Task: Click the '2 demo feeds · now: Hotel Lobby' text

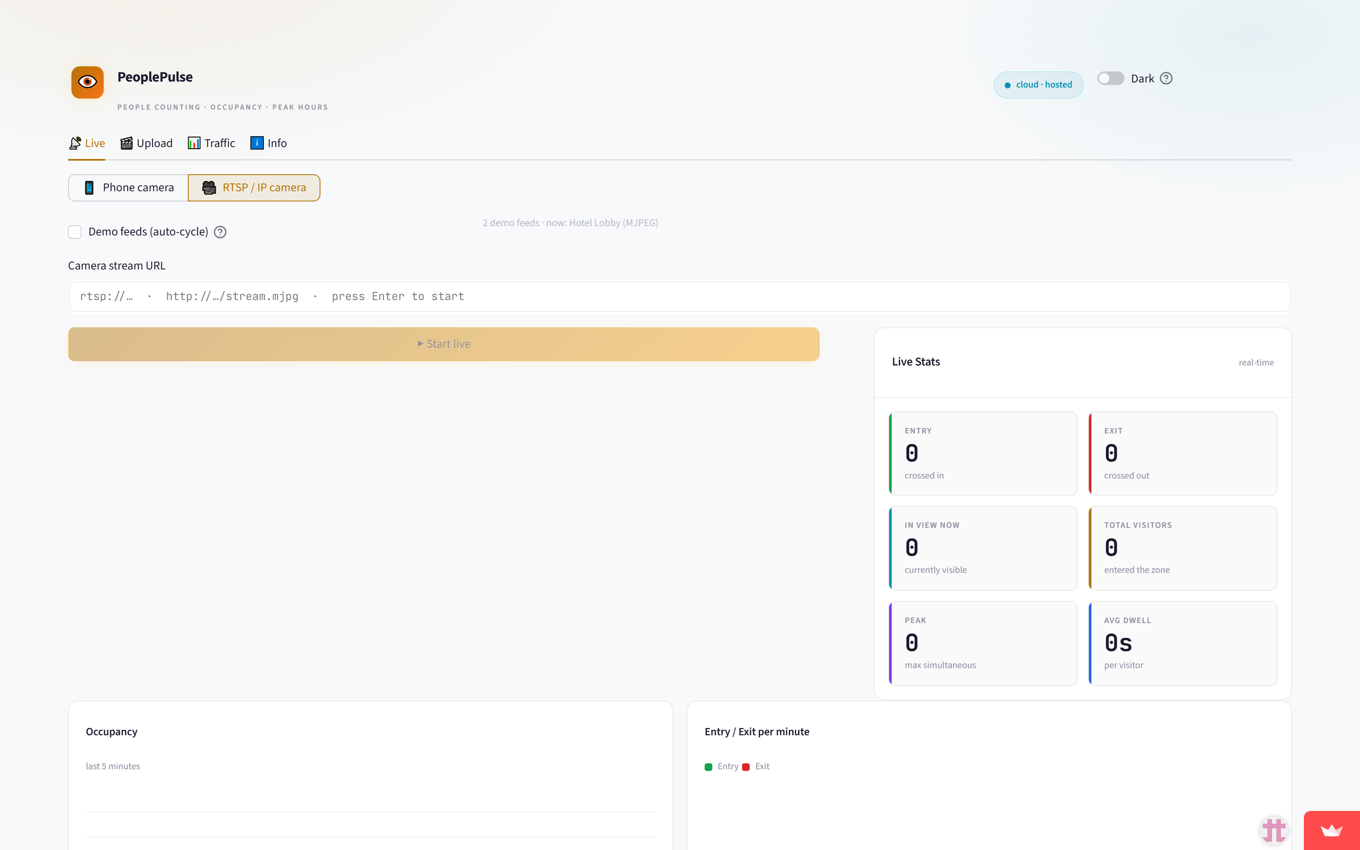Action: [x=570, y=223]
